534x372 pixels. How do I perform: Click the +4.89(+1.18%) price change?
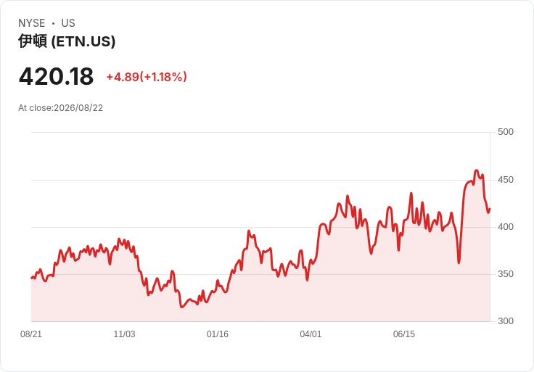click(147, 77)
